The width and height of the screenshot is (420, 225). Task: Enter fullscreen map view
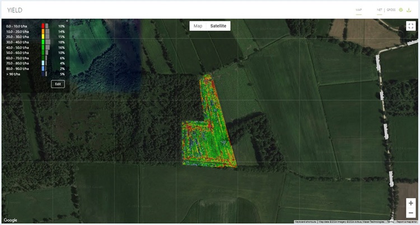410,26
